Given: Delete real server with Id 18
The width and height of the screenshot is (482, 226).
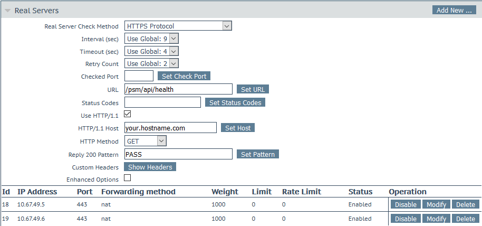Looking at the screenshot, I should click(x=466, y=204).
